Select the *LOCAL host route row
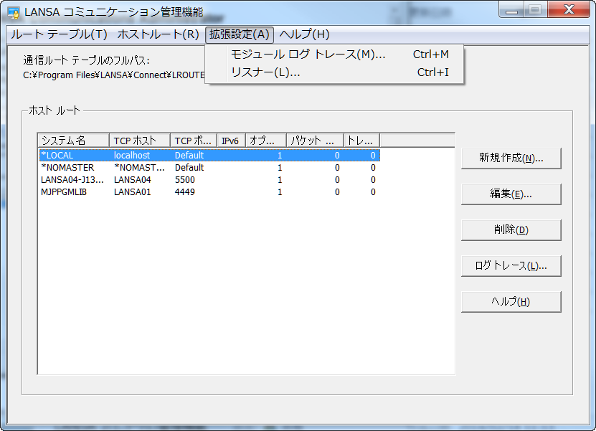 click(x=209, y=156)
